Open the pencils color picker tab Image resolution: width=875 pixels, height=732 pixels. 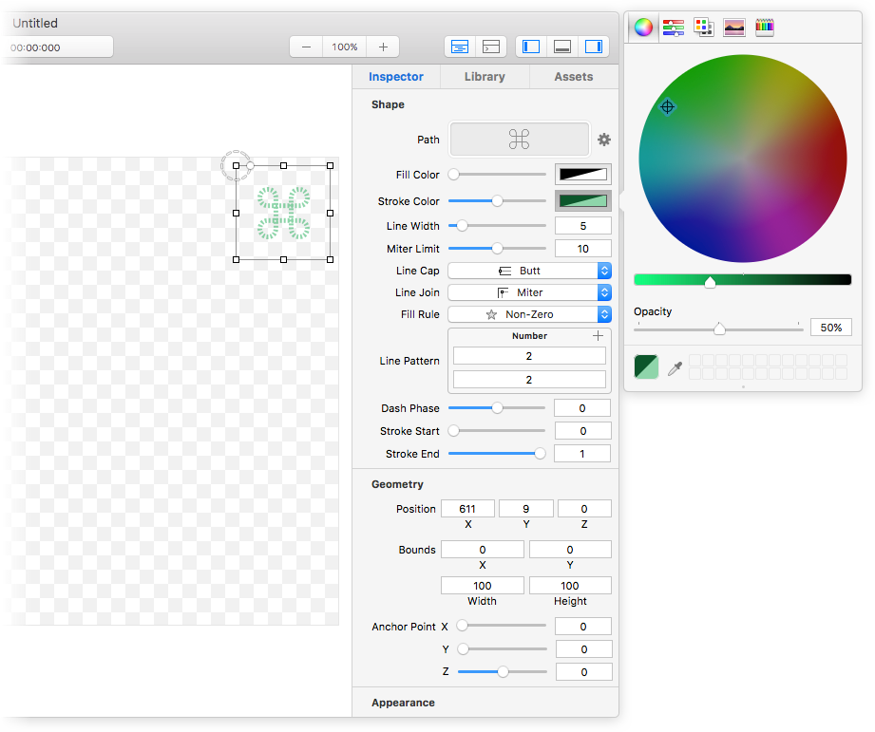[765, 27]
